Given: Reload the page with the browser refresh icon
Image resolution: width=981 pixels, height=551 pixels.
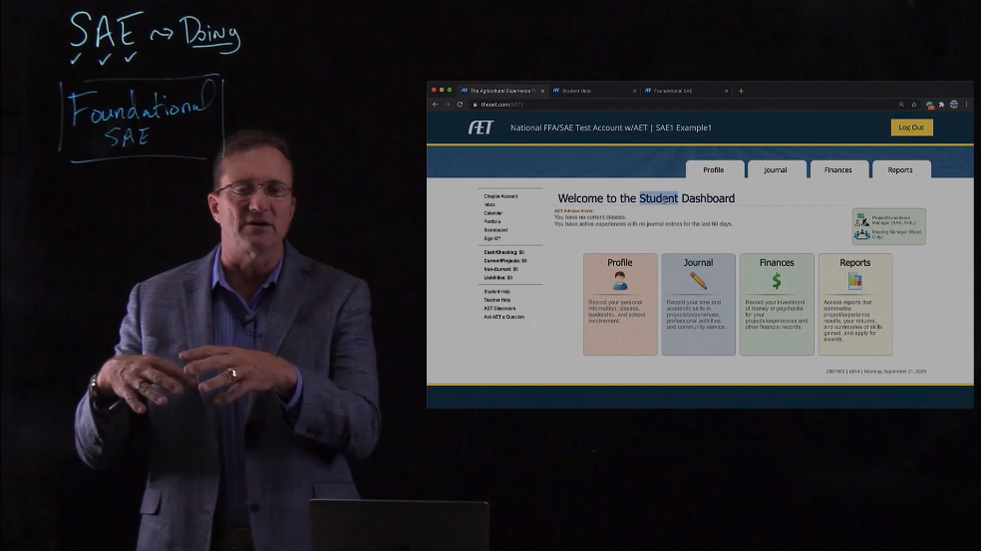Looking at the screenshot, I should pos(460,105).
